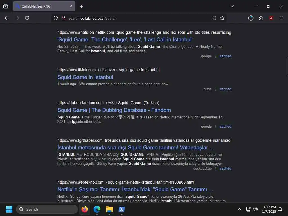Open the uBlock Origin extension icon
288x216 pixels.
[271, 18]
